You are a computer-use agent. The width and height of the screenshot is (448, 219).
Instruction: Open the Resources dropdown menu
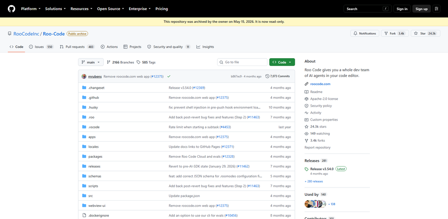pos(82,9)
